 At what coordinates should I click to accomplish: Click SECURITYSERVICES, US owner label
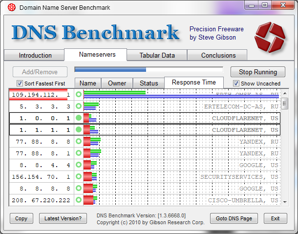(239, 177)
